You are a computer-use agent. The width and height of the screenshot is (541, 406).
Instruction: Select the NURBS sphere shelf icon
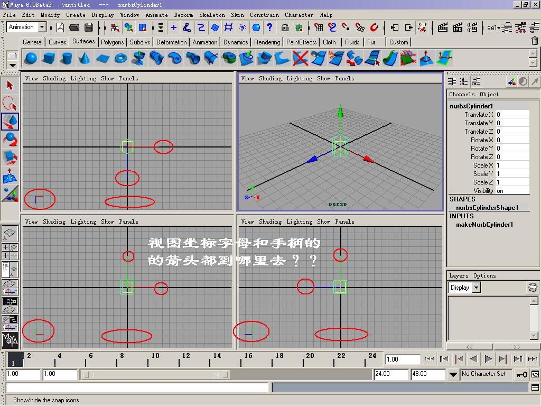pyautogui.click(x=31, y=58)
